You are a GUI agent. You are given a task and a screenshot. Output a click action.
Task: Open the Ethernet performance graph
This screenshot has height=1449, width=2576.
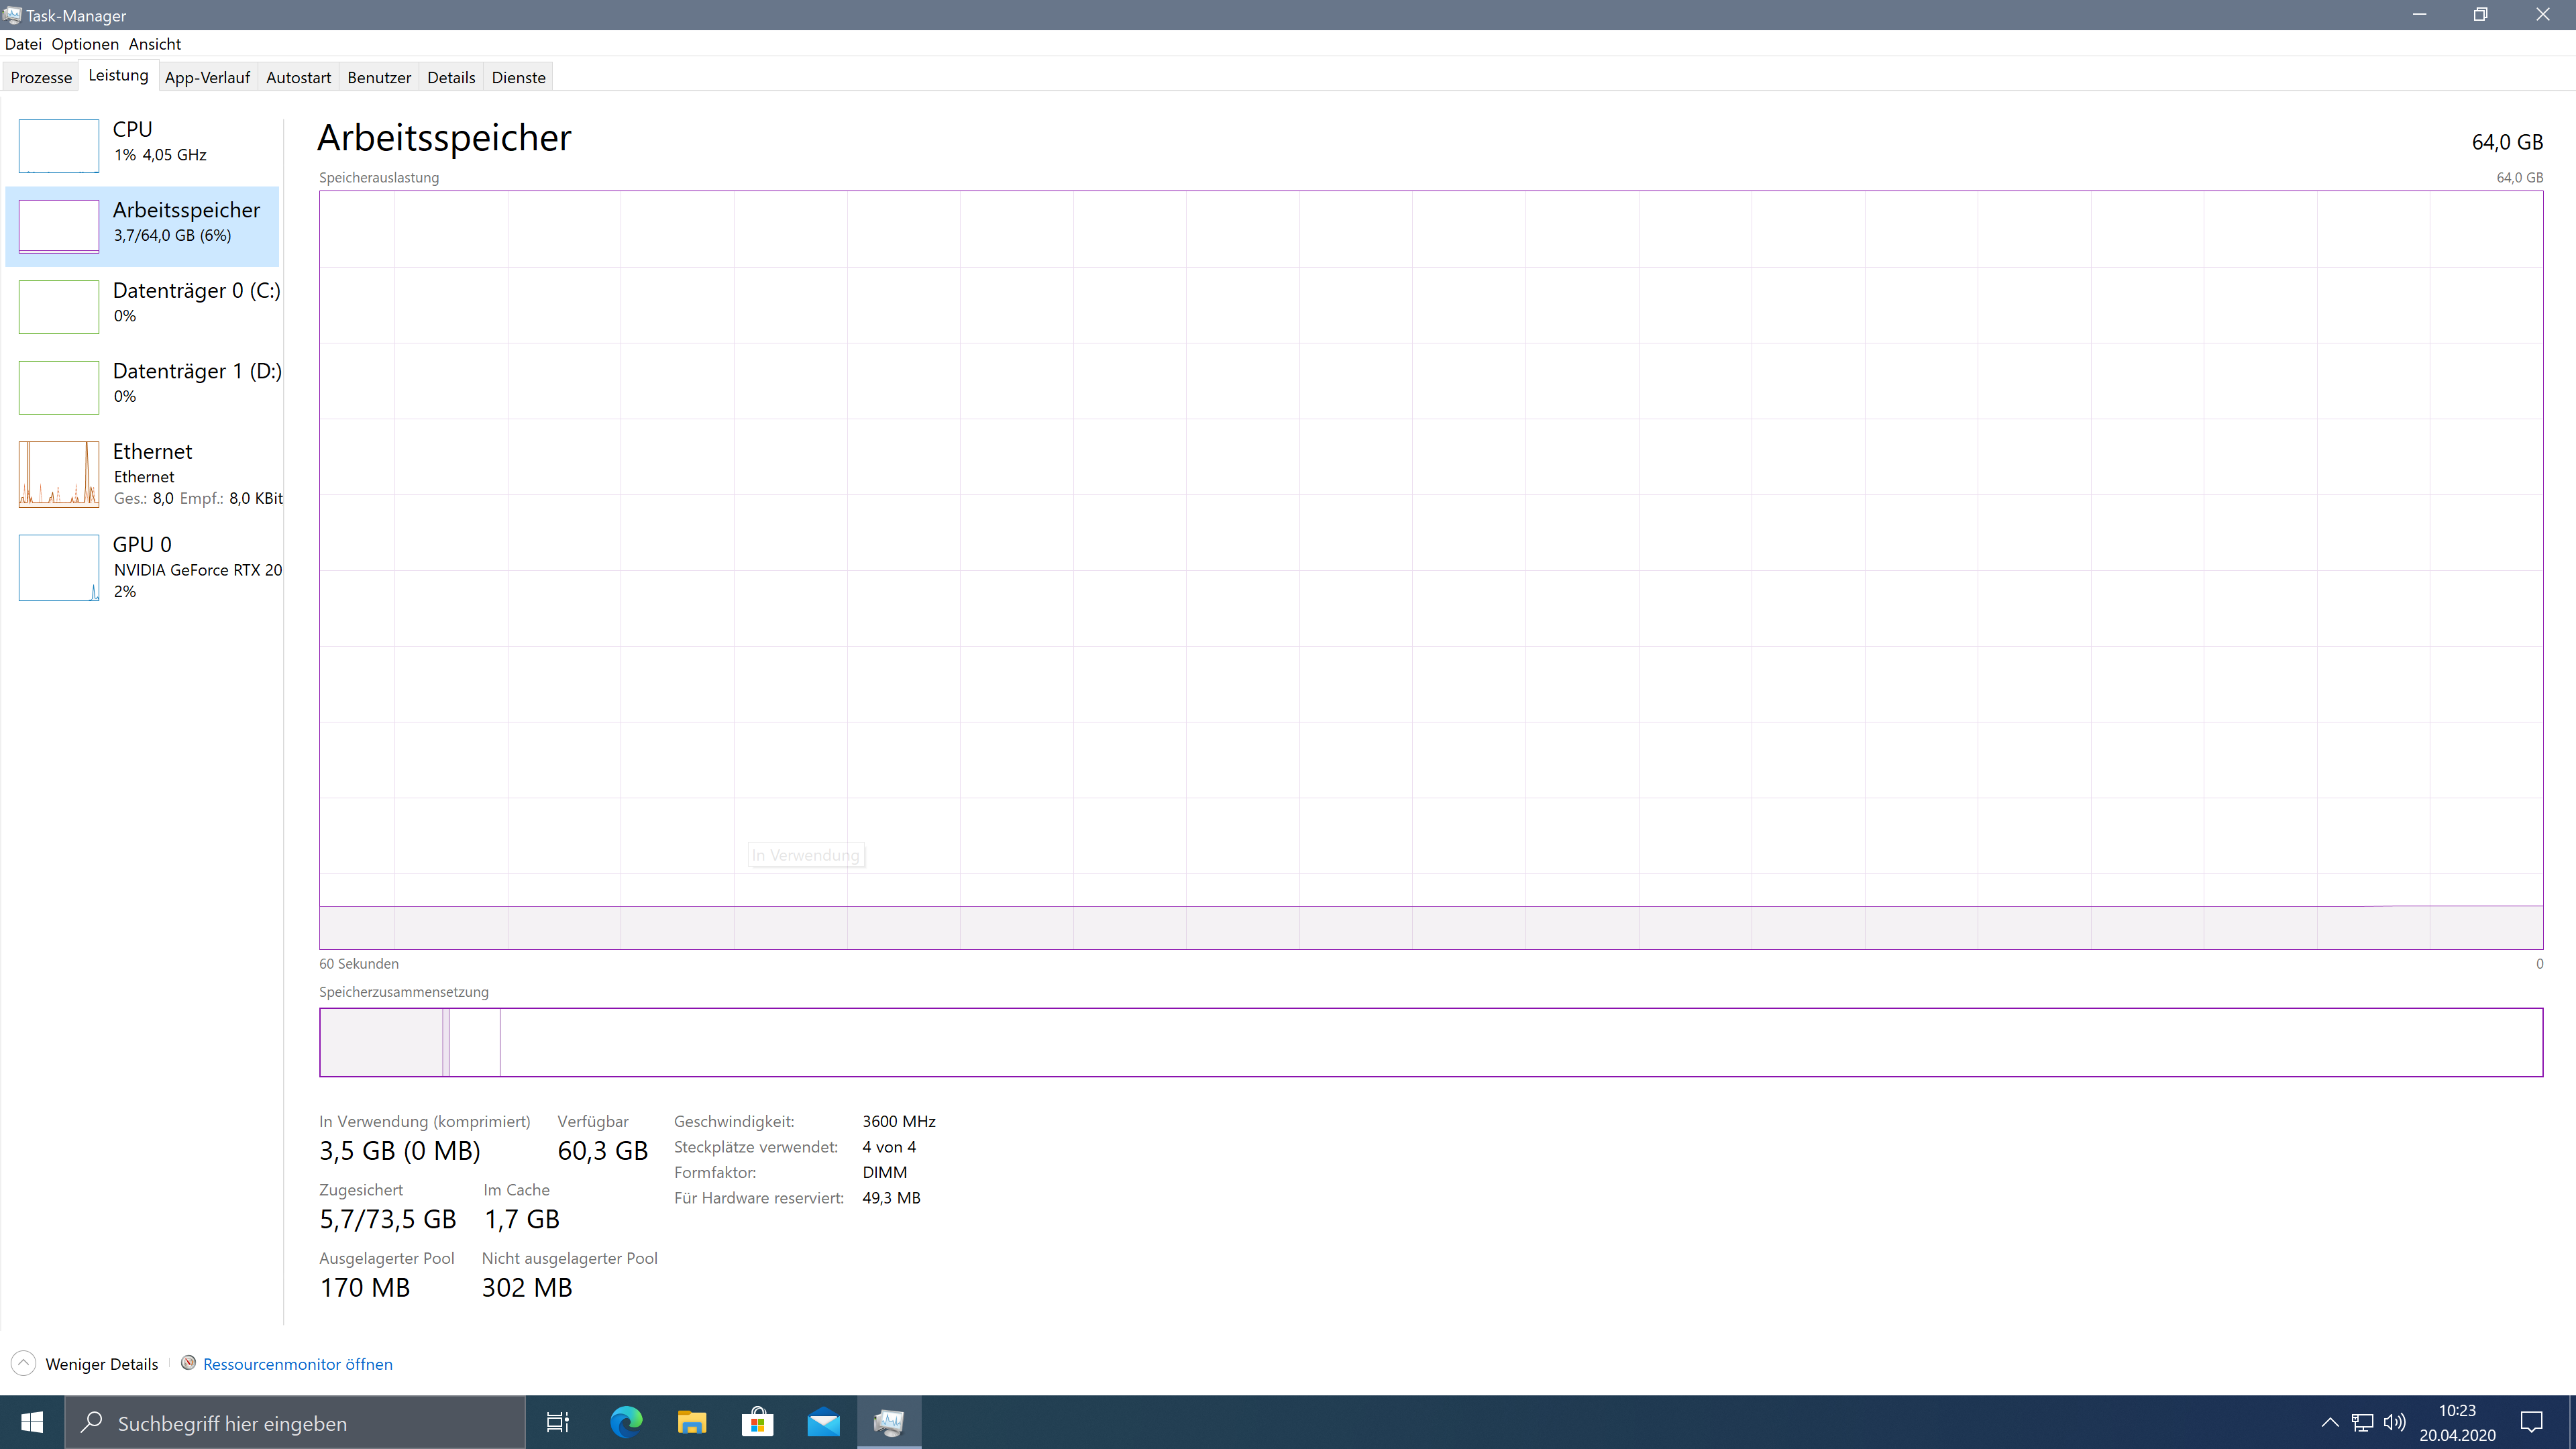(145, 473)
